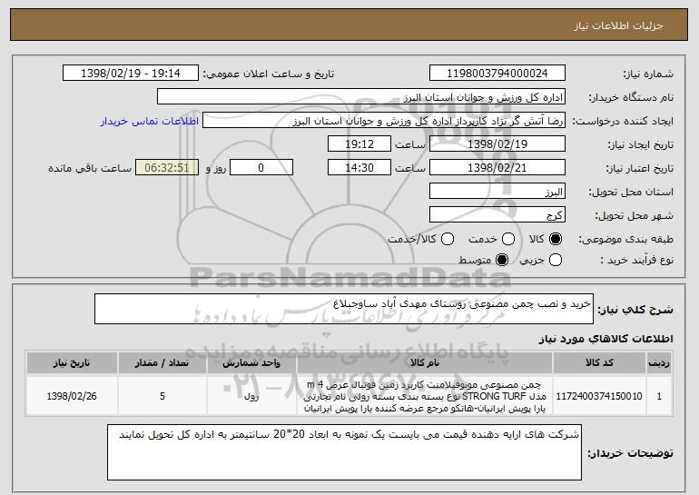Click the تاریخ اعتبار نیاز label
The width and height of the screenshot is (699, 495).
(640, 168)
